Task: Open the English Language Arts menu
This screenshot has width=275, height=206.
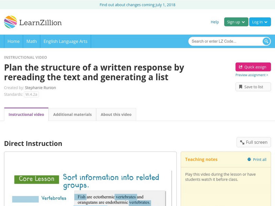Action: [x=66, y=41]
